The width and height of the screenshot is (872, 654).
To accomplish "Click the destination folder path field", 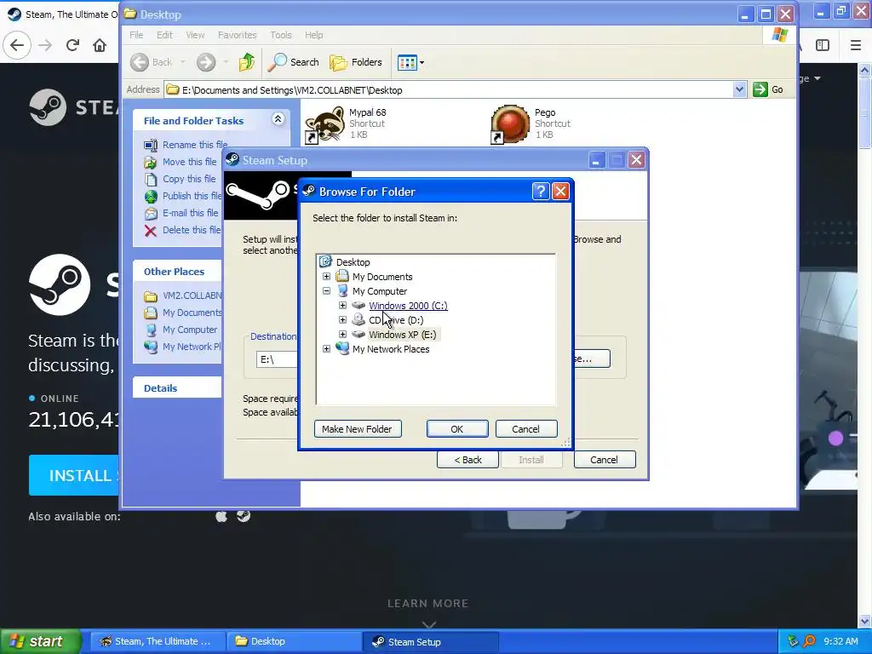I will tap(277, 359).
